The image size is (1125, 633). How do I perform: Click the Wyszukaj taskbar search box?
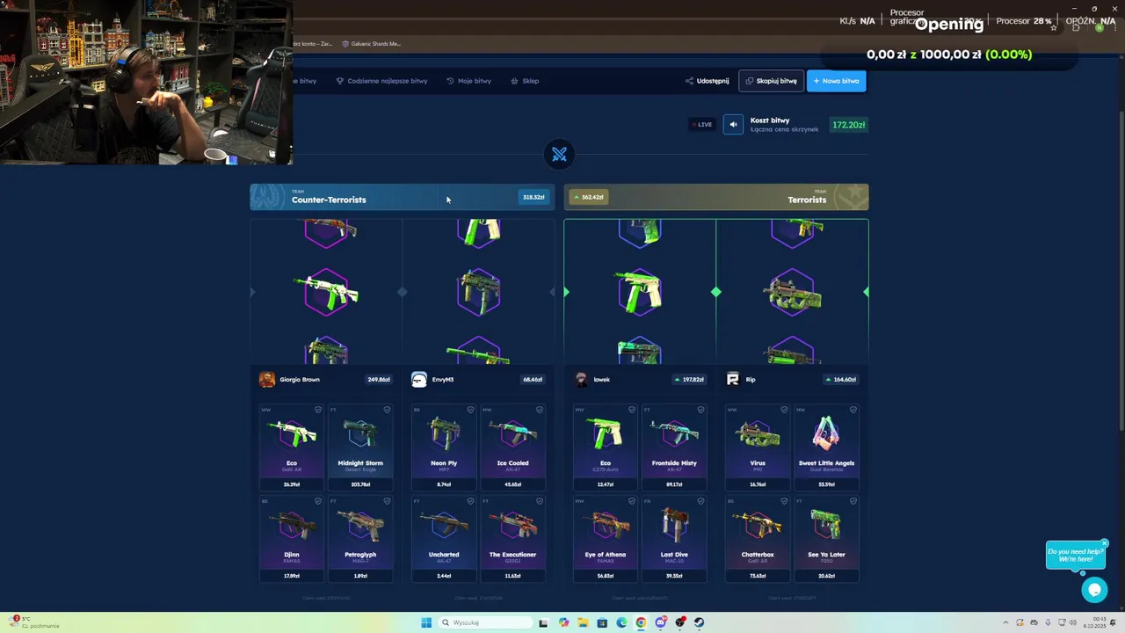click(x=485, y=622)
